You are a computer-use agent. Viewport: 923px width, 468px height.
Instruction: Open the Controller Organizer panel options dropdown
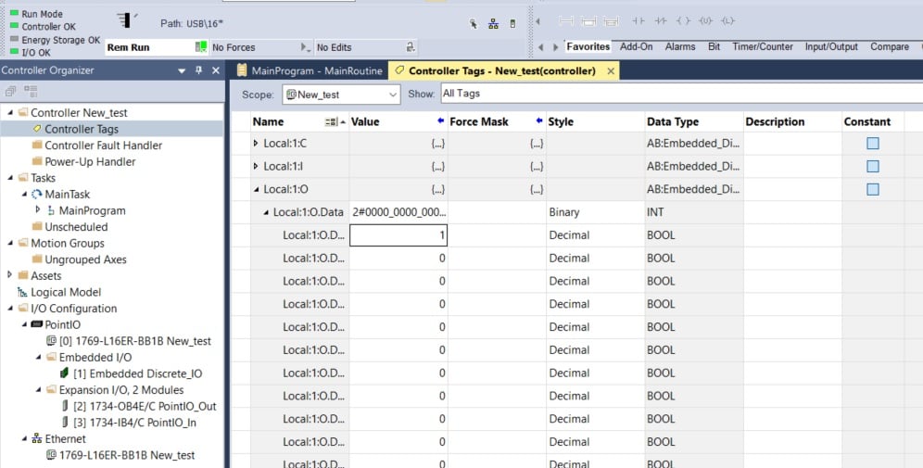[182, 70]
